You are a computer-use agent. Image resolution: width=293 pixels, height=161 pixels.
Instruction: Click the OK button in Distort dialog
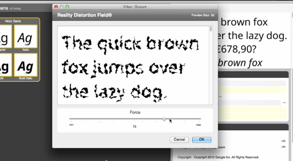(202, 139)
